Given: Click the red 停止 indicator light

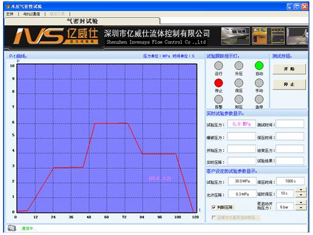Looking at the screenshot, I should (x=219, y=83).
